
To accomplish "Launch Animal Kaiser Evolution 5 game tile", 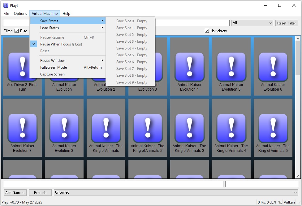I will tap(231, 67).
